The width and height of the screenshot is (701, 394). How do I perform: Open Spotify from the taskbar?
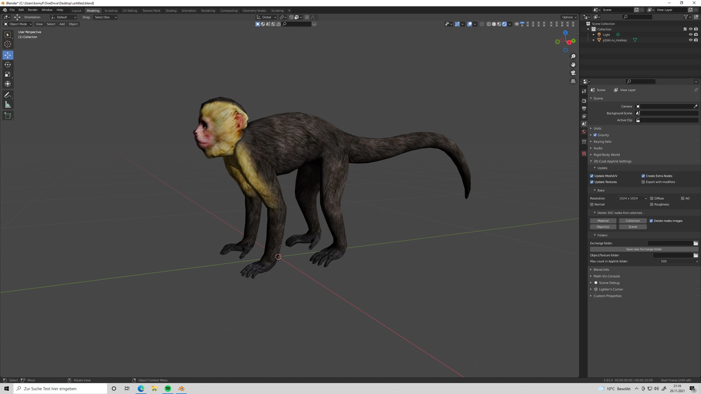pyautogui.click(x=168, y=389)
